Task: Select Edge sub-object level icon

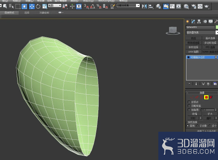Action: click(x=197, y=97)
